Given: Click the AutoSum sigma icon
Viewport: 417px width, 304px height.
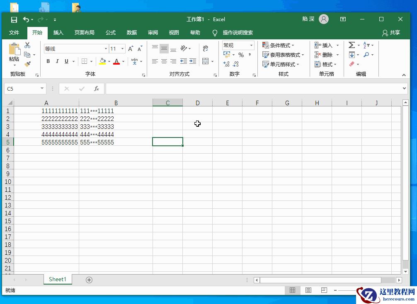Looking at the screenshot, I should click(x=352, y=45).
